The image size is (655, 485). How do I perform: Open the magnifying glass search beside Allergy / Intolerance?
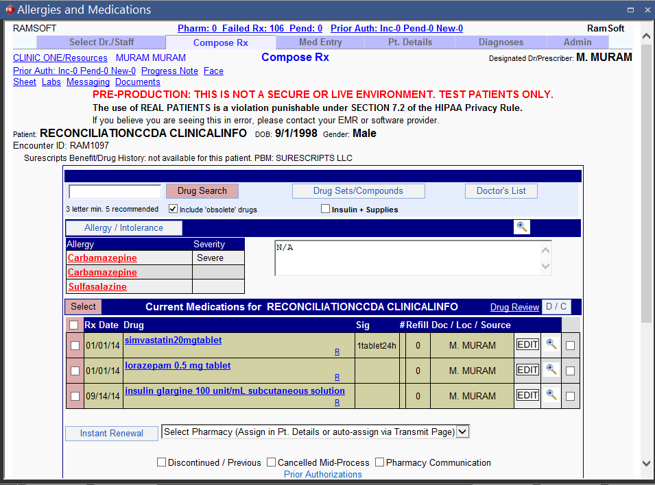(521, 227)
